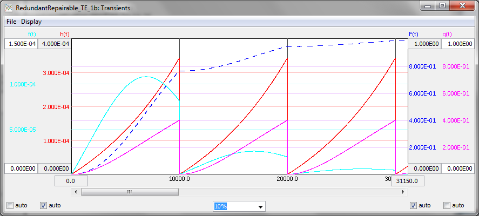The height and width of the screenshot is (216, 479).
Task: Close the RedundantRepairable_TE_1b window
Action: tap(462, 6)
